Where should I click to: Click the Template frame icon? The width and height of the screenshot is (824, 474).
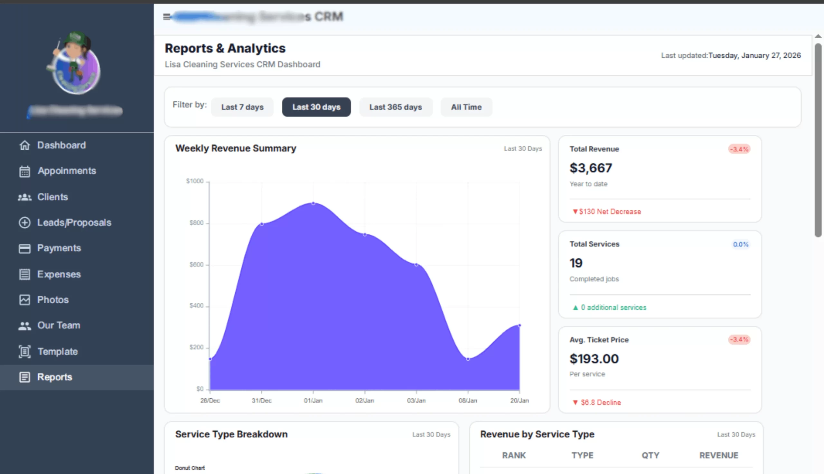point(24,352)
